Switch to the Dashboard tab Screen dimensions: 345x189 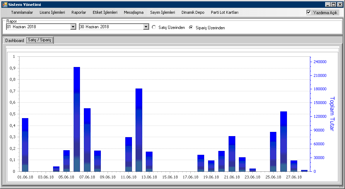click(15, 40)
